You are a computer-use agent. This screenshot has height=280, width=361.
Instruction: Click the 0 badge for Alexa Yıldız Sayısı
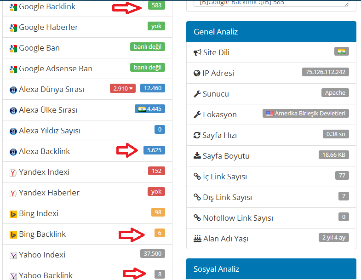click(160, 129)
